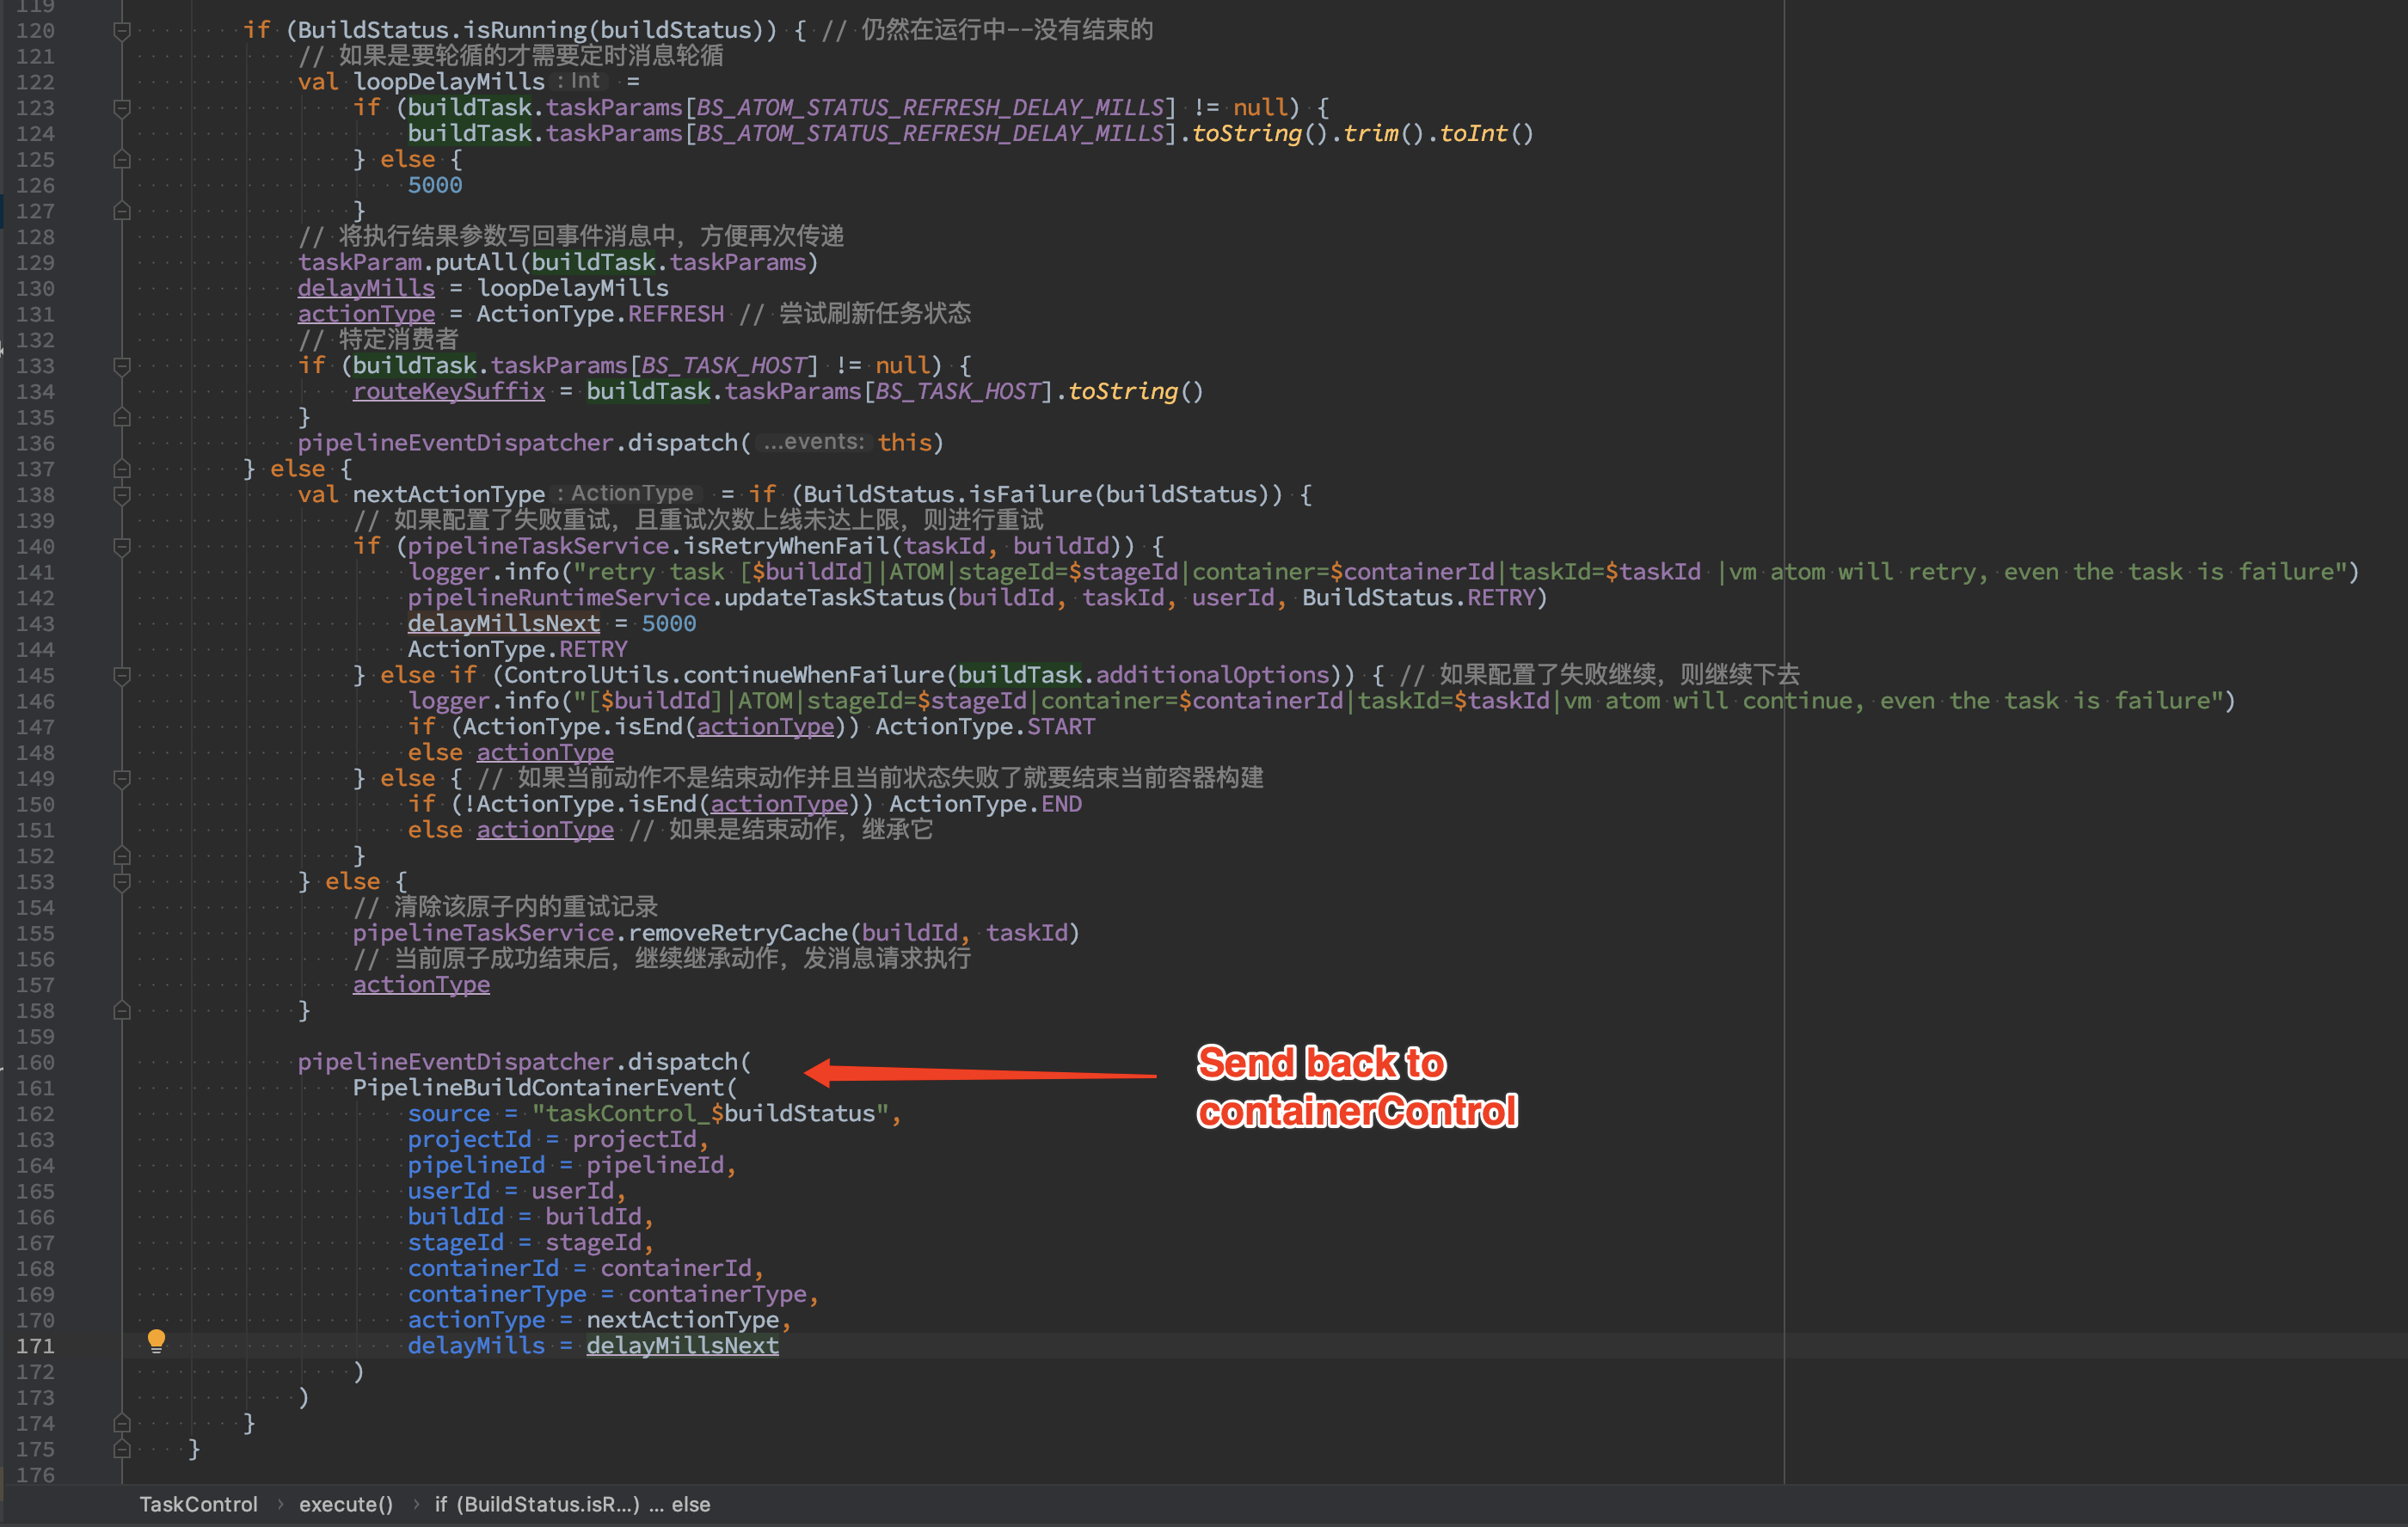Select execute() in the breadcrumb bar
Image resolution: width=2408 pixels, height=1527 pixels.
pyautogui.click(x=345, y=1503)
